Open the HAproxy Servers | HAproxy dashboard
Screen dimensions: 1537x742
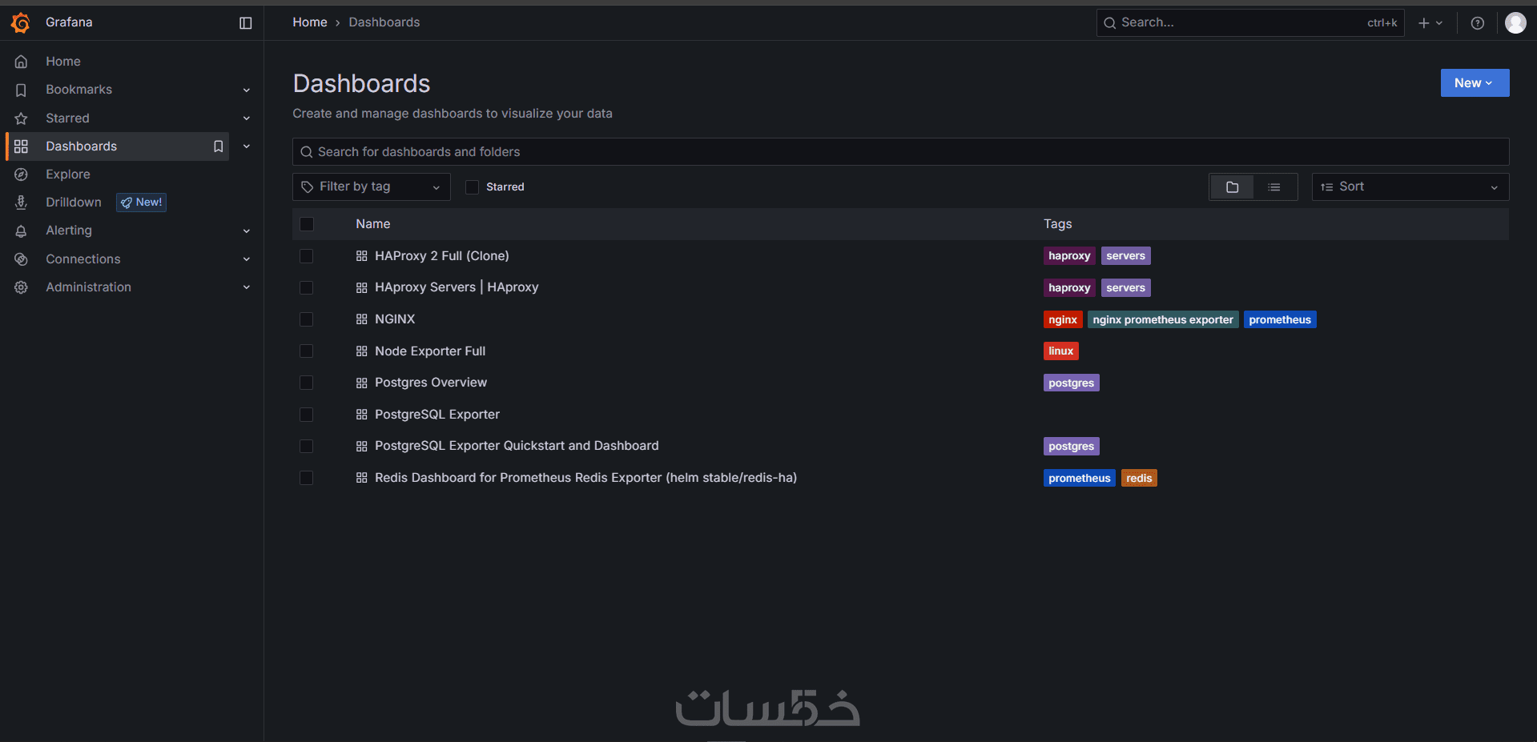(457, 287)
